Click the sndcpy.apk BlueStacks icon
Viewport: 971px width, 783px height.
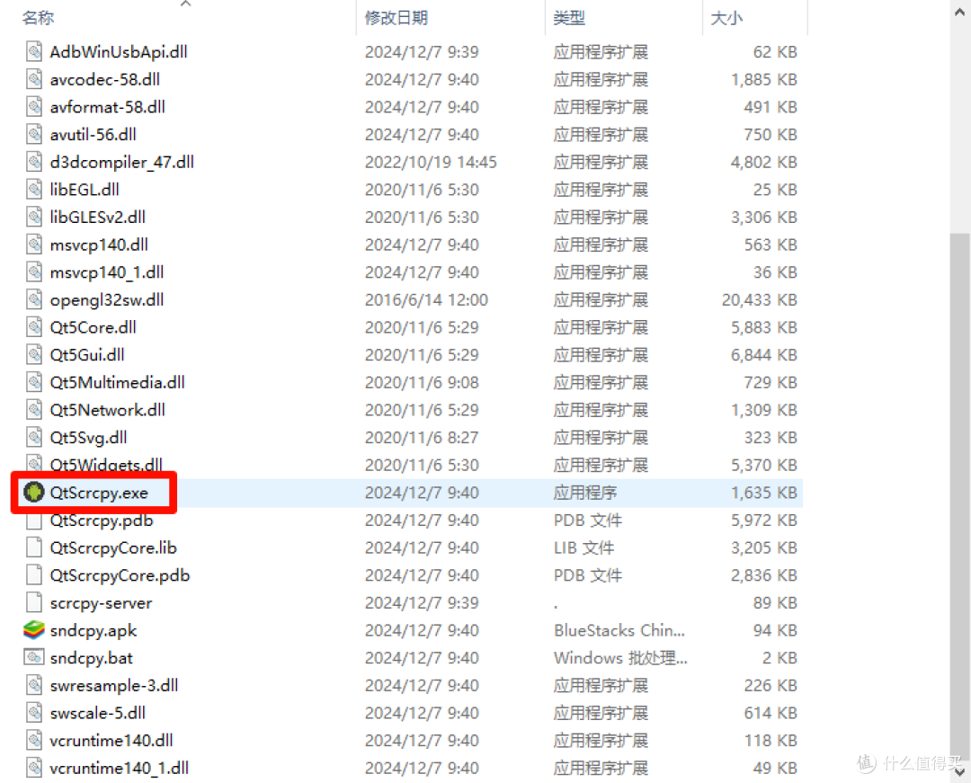34,630
